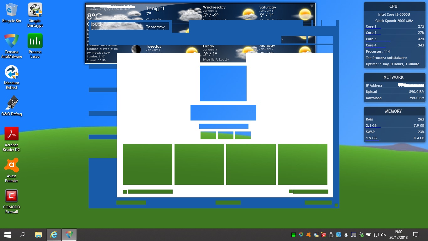This screenshot has height=241, width=428.
Task: Click the green square tray icon
Action: click(294, 235)
